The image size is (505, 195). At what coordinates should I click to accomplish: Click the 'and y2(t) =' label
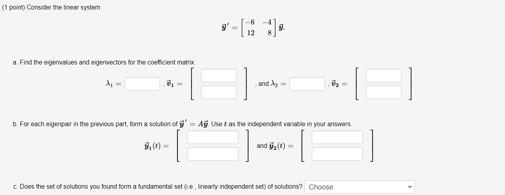275,146
